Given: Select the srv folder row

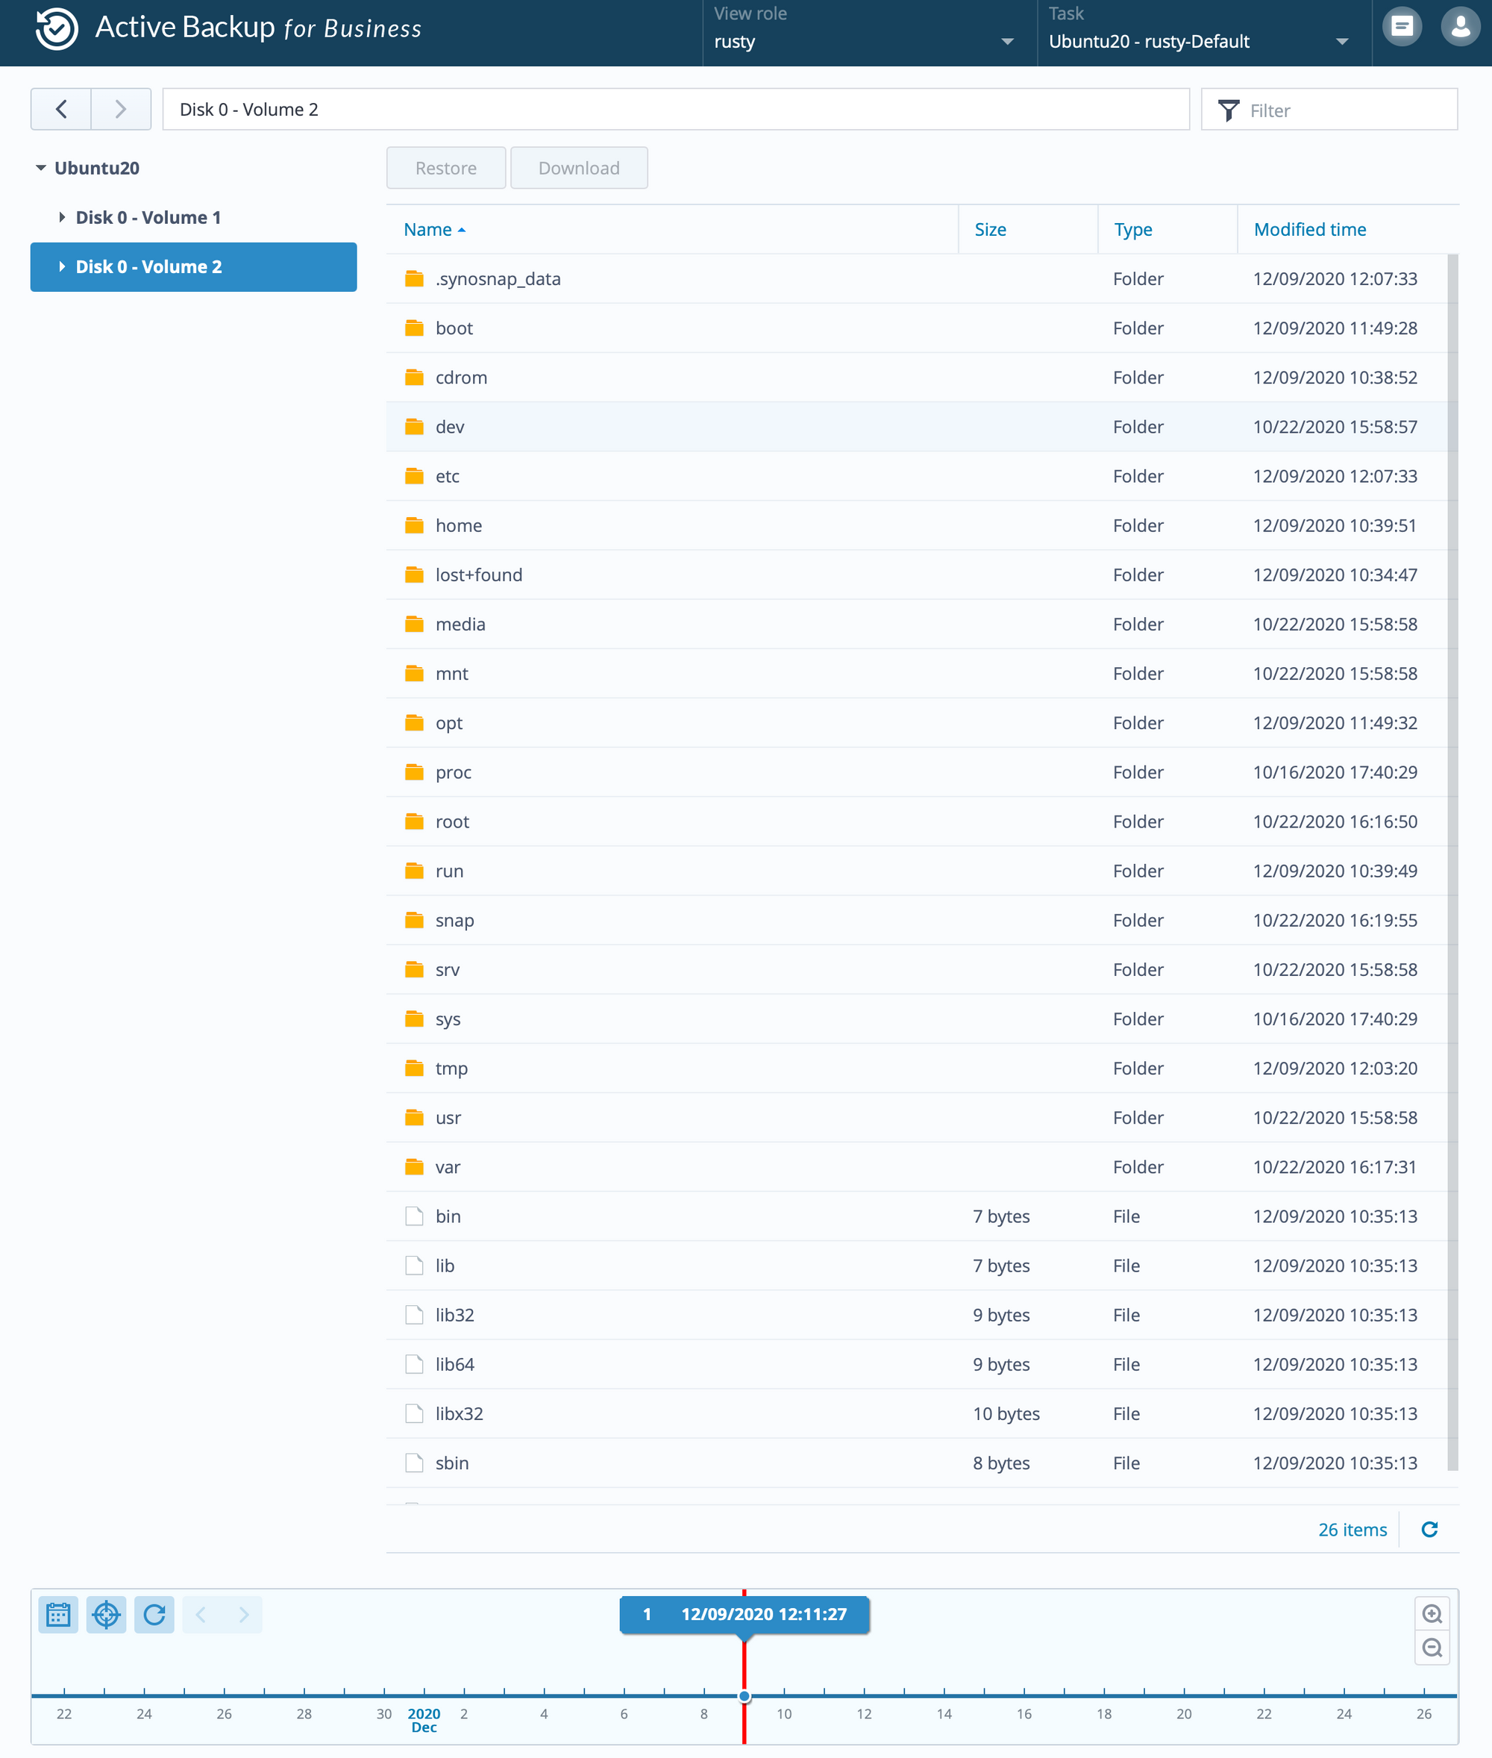Looking at the screenshot, I should coord(917,969).
